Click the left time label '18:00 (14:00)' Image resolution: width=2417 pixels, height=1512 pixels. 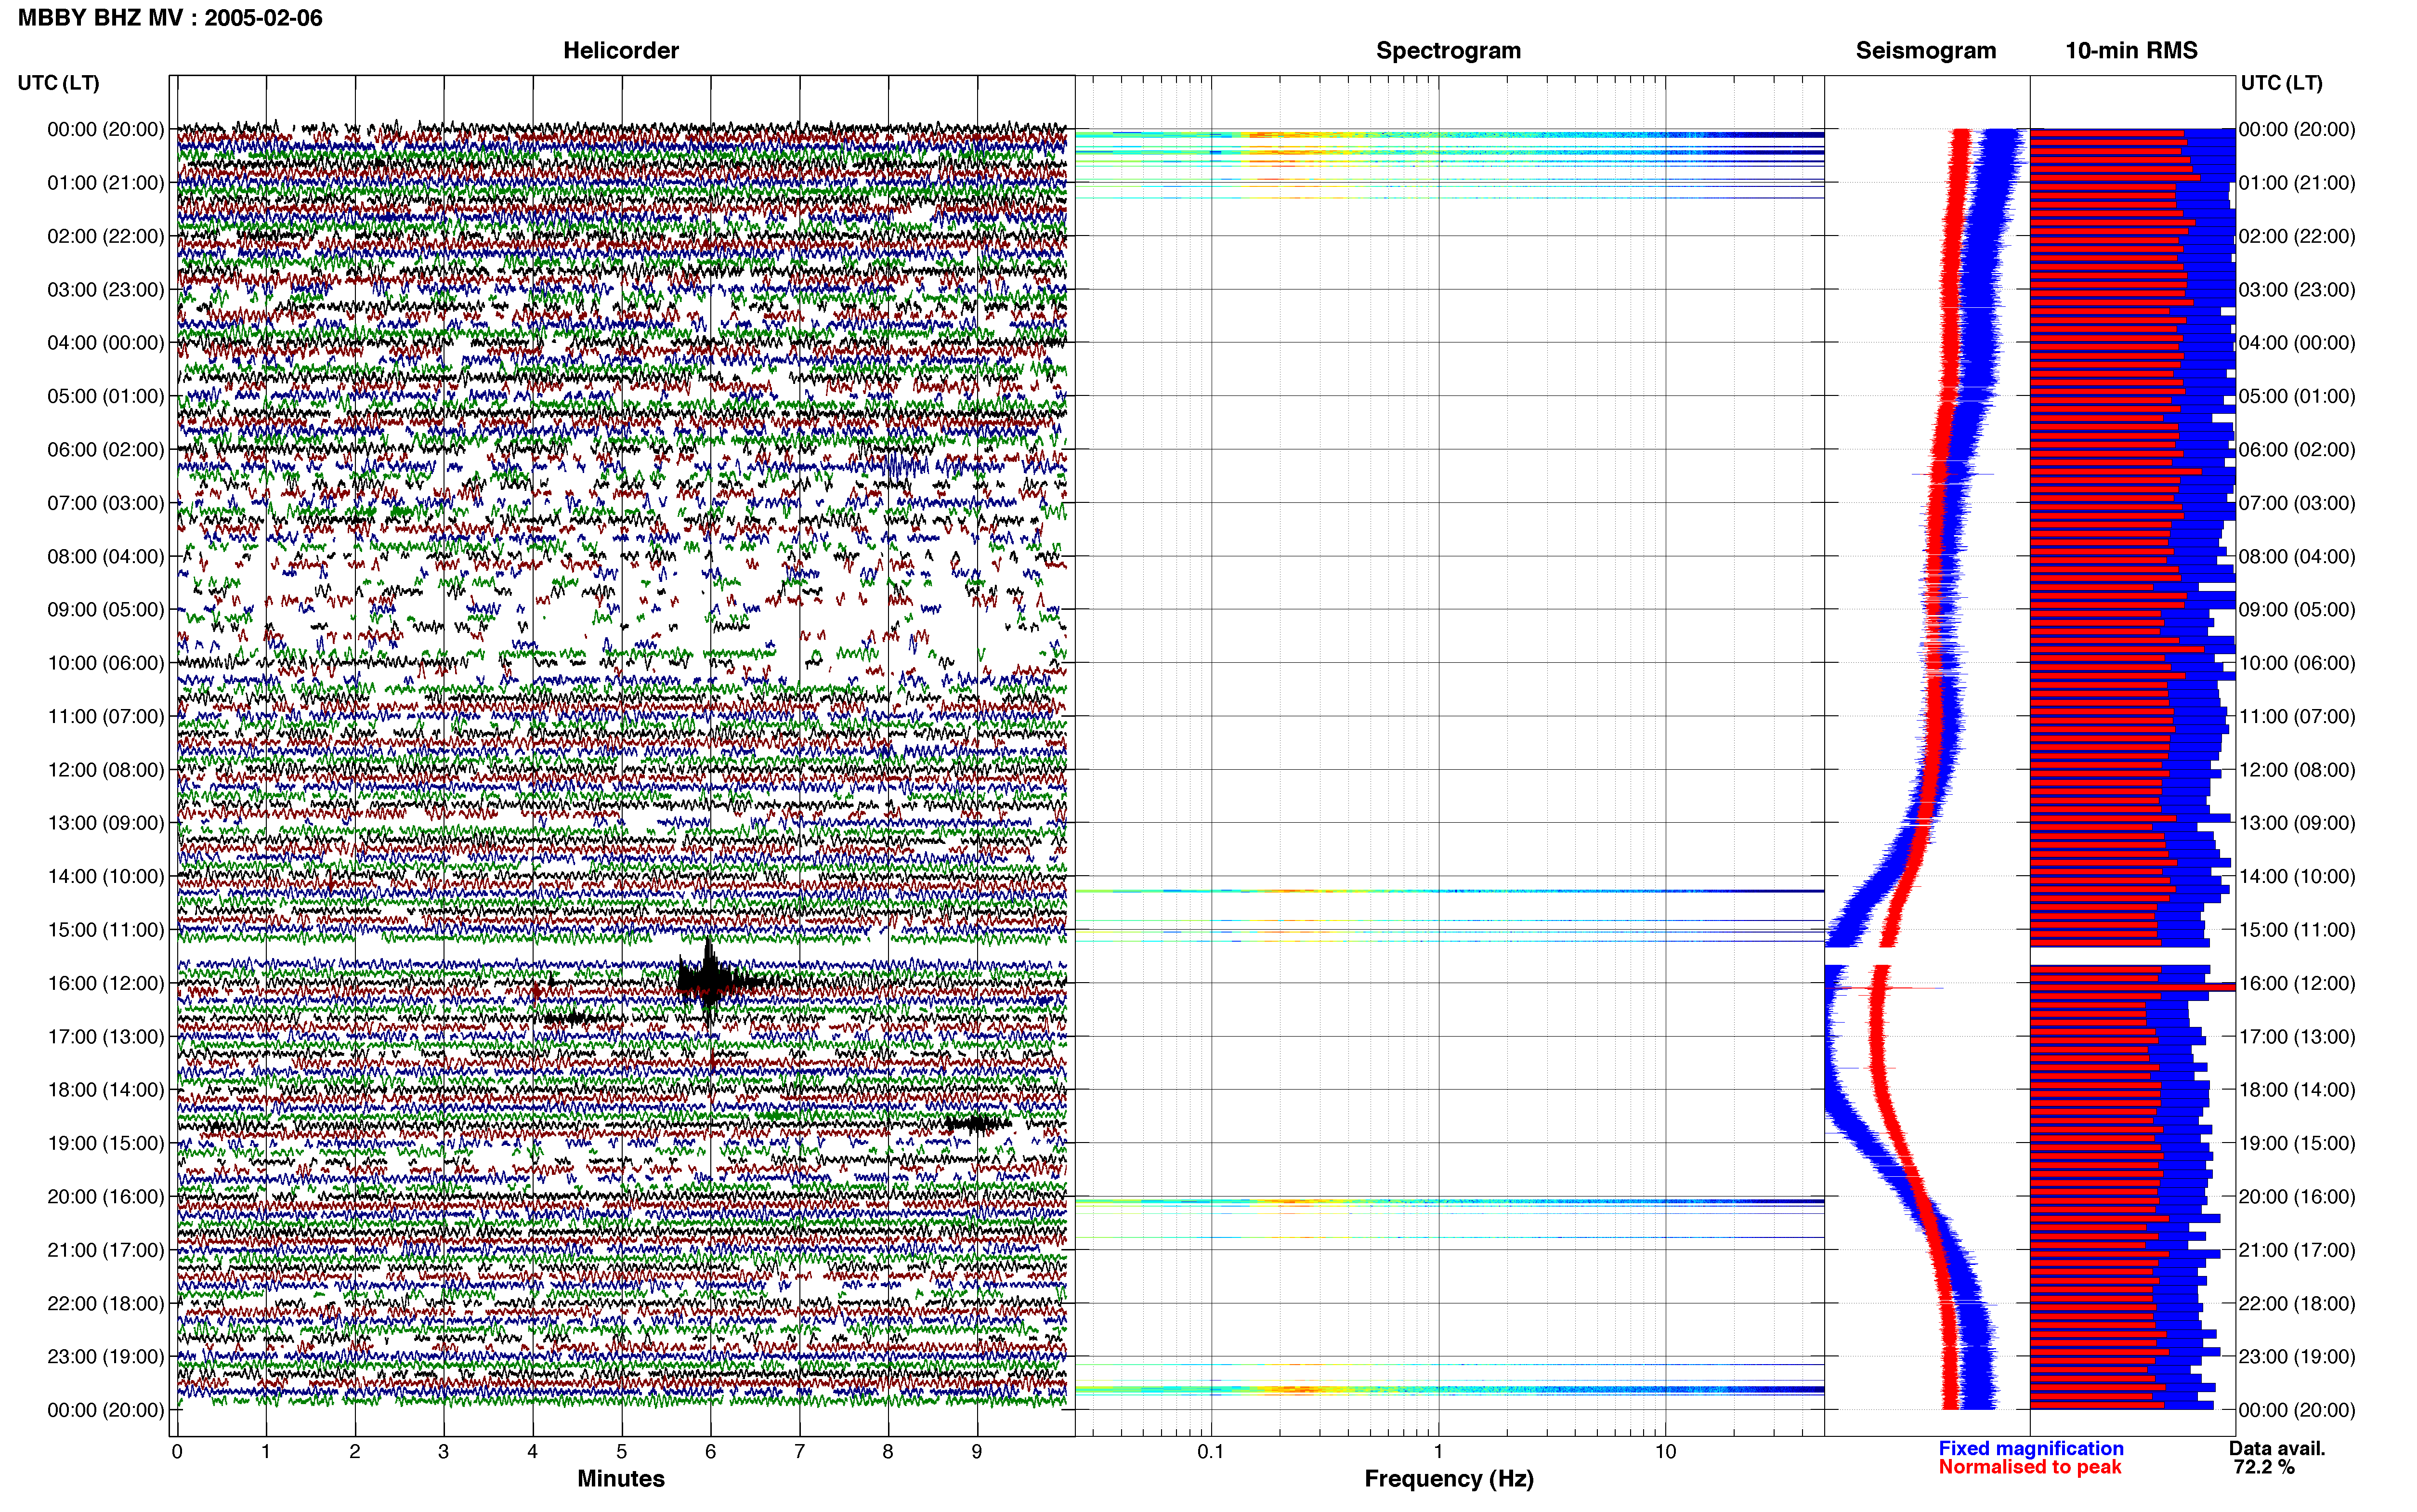[105, 1090]
